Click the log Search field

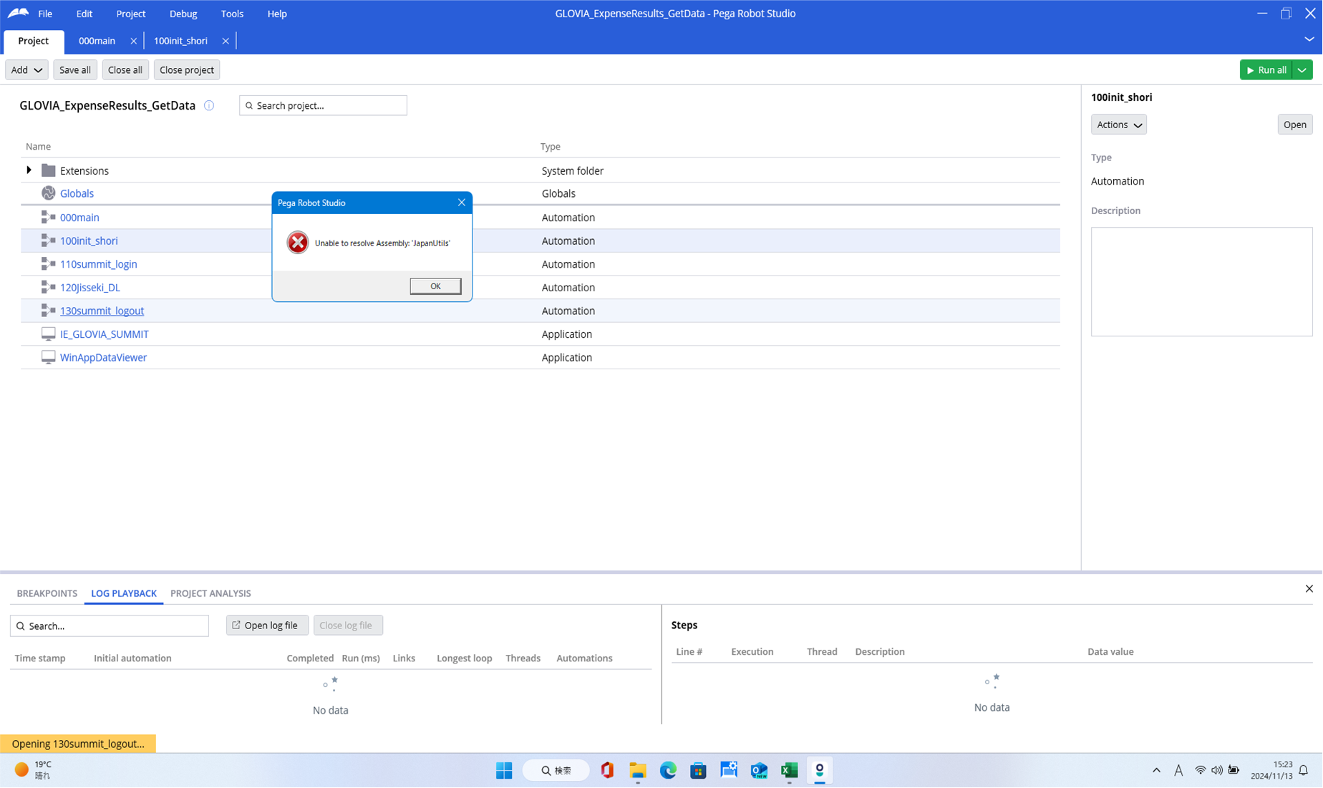110,626
